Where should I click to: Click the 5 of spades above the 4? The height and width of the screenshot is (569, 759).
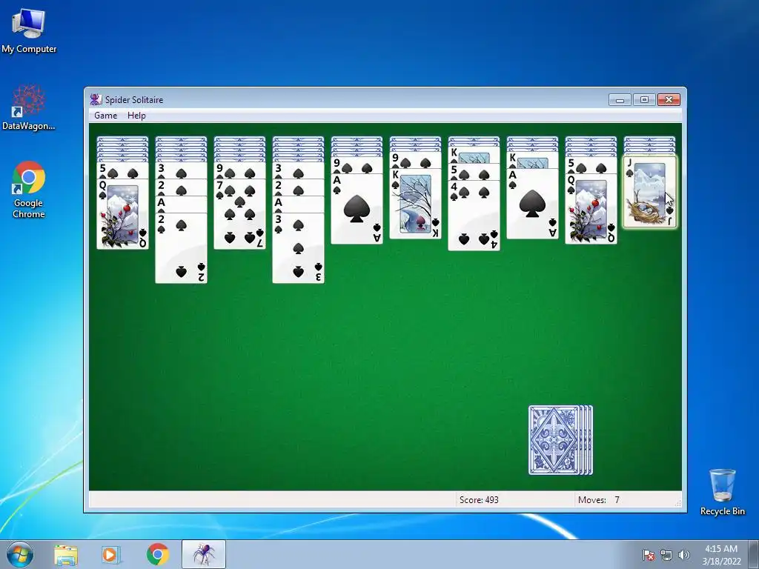pos(474,172)
